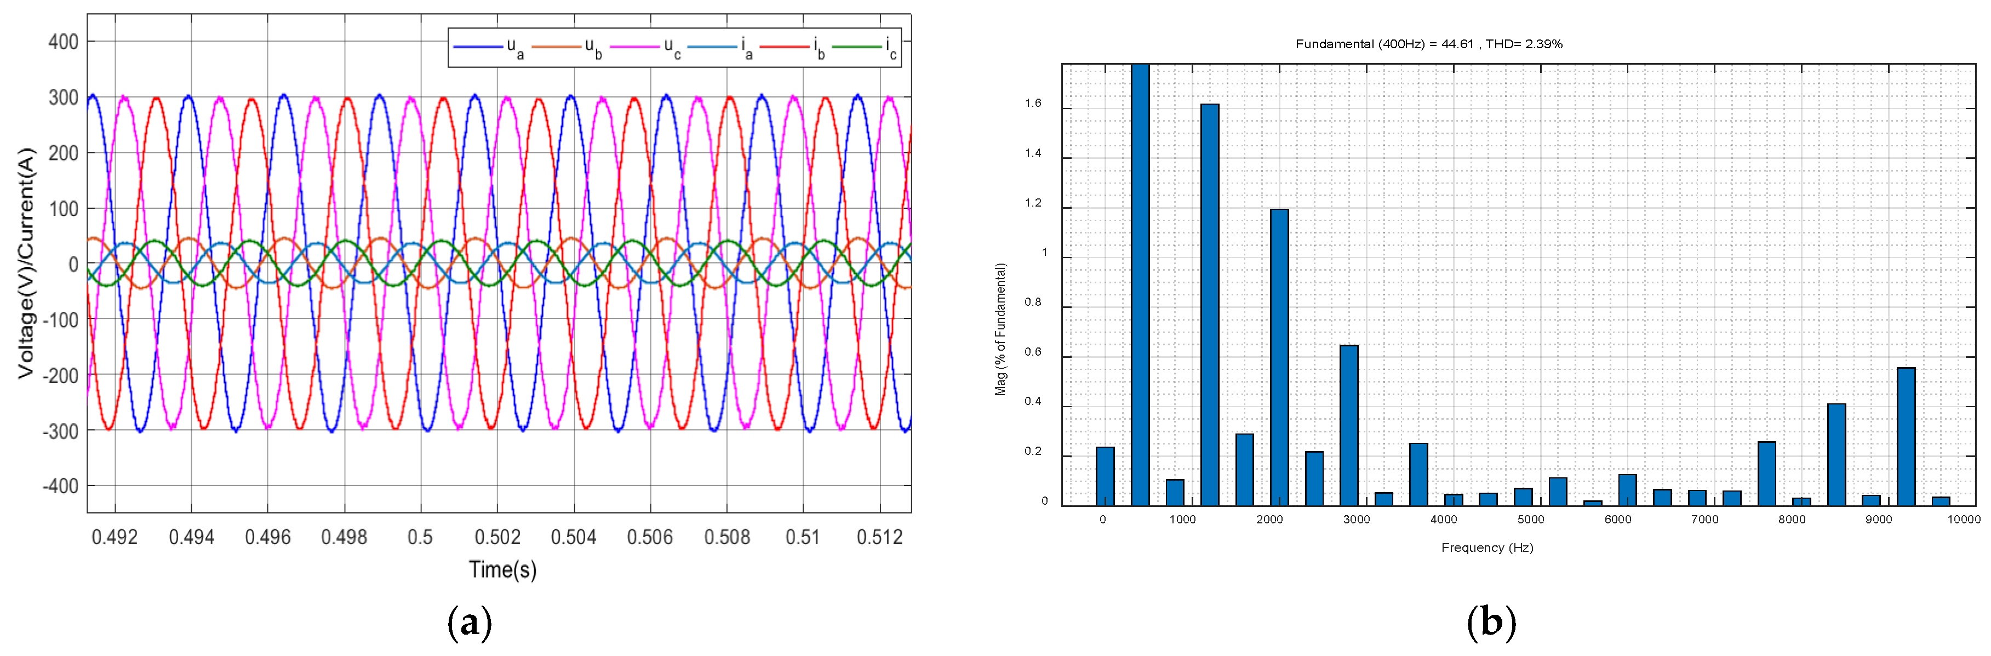The height and width of the screenshot is (656, 1991).
Task: Click the DC component bar at 0Hz
Action: tap(1105, 476)
